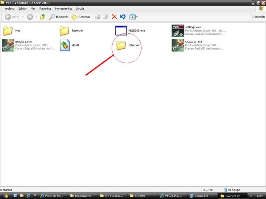Select the cdserver folder icon

pos(121,46)
